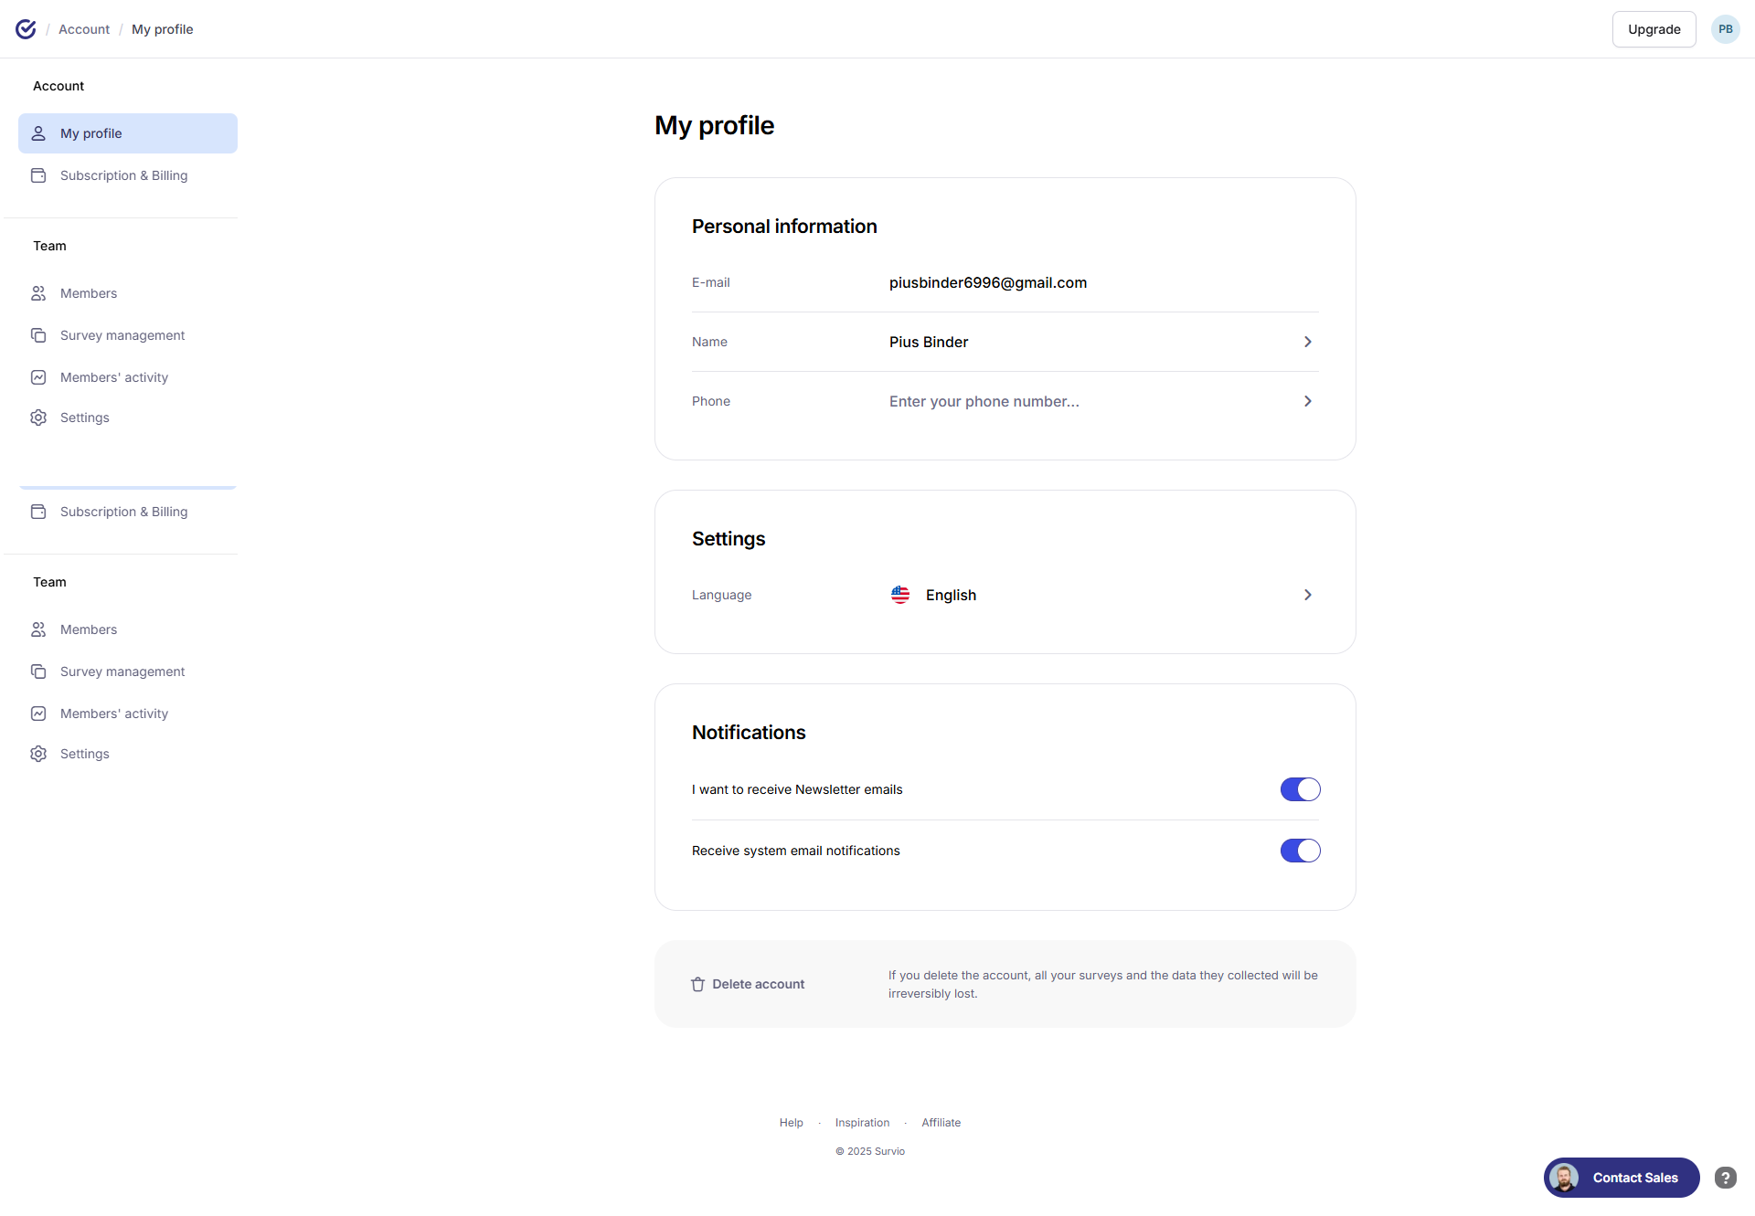Click the My profile person icon
The height and width of the screenshot is (1216, 1755).
click(38, 133)
